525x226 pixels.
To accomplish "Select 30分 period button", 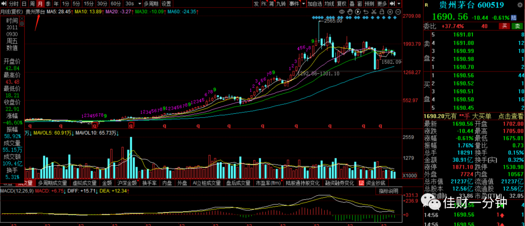I will point(102,4).
